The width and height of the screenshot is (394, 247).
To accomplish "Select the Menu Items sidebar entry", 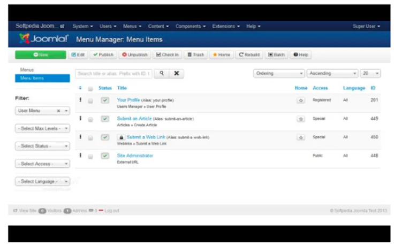I will [42, 78].
